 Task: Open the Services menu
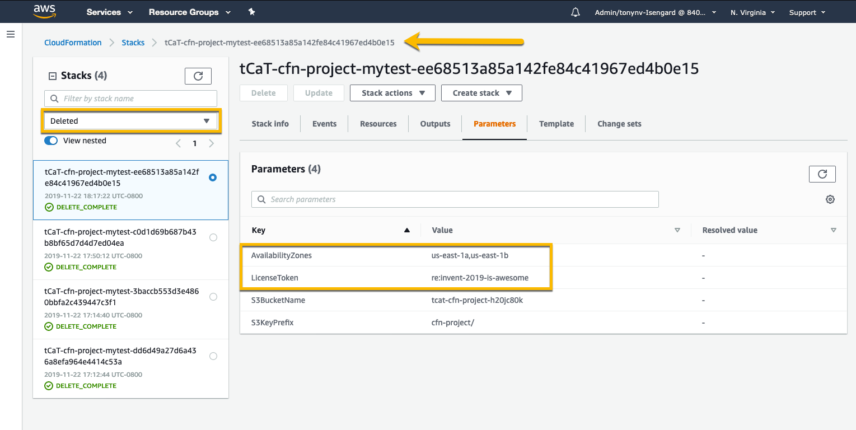pos(110,12)
